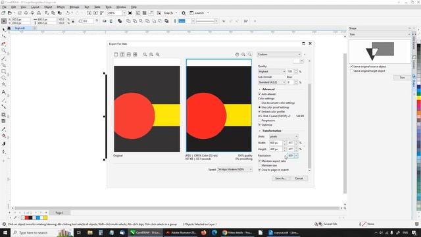421x237 pixels.
Task: Enable the Maintain size checkbox
Action: pyautogui.click(x=259, y=165)
